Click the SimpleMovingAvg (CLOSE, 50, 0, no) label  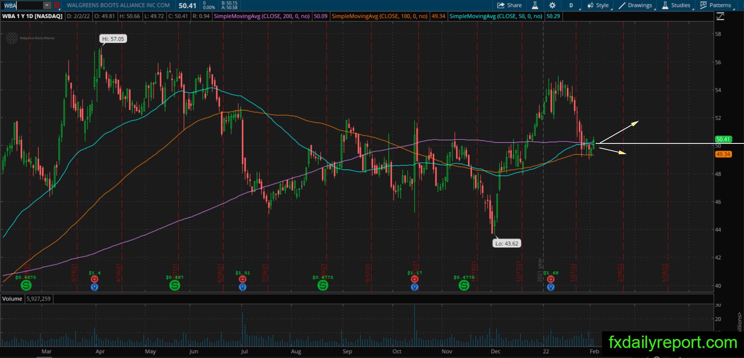tap(495, 16)
